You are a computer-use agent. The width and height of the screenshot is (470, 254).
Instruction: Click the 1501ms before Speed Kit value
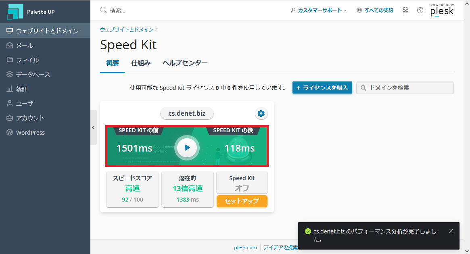point(134,148)
